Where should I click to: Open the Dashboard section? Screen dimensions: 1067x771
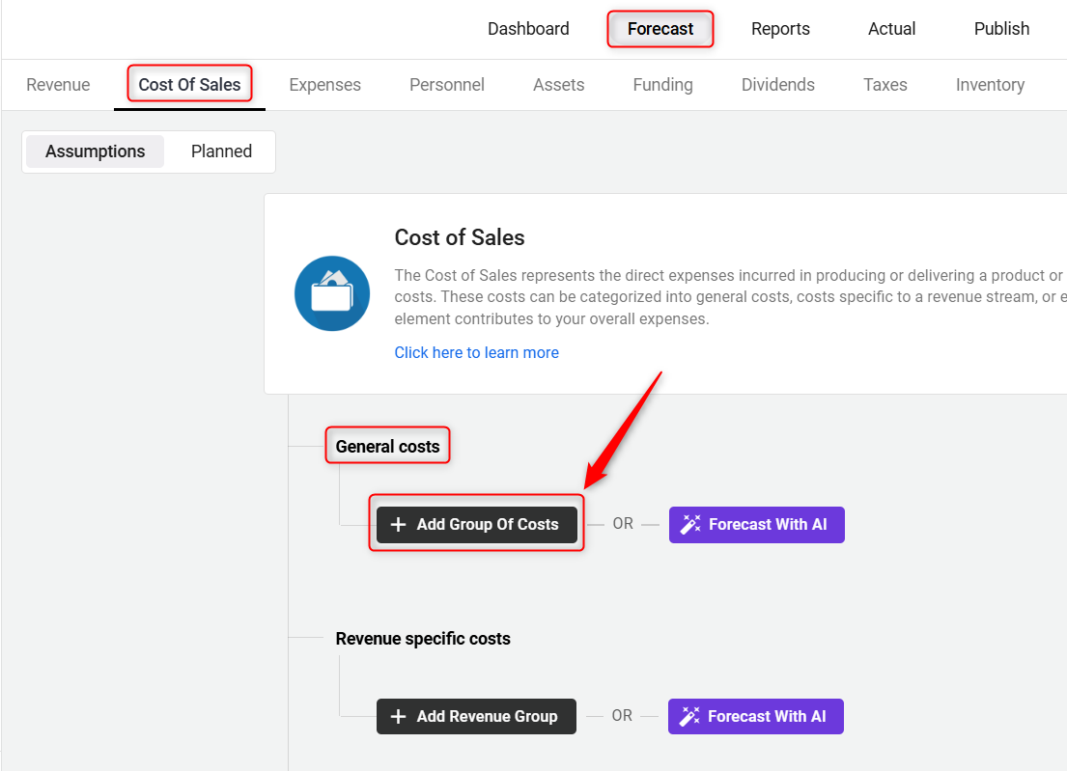point(528,29)
